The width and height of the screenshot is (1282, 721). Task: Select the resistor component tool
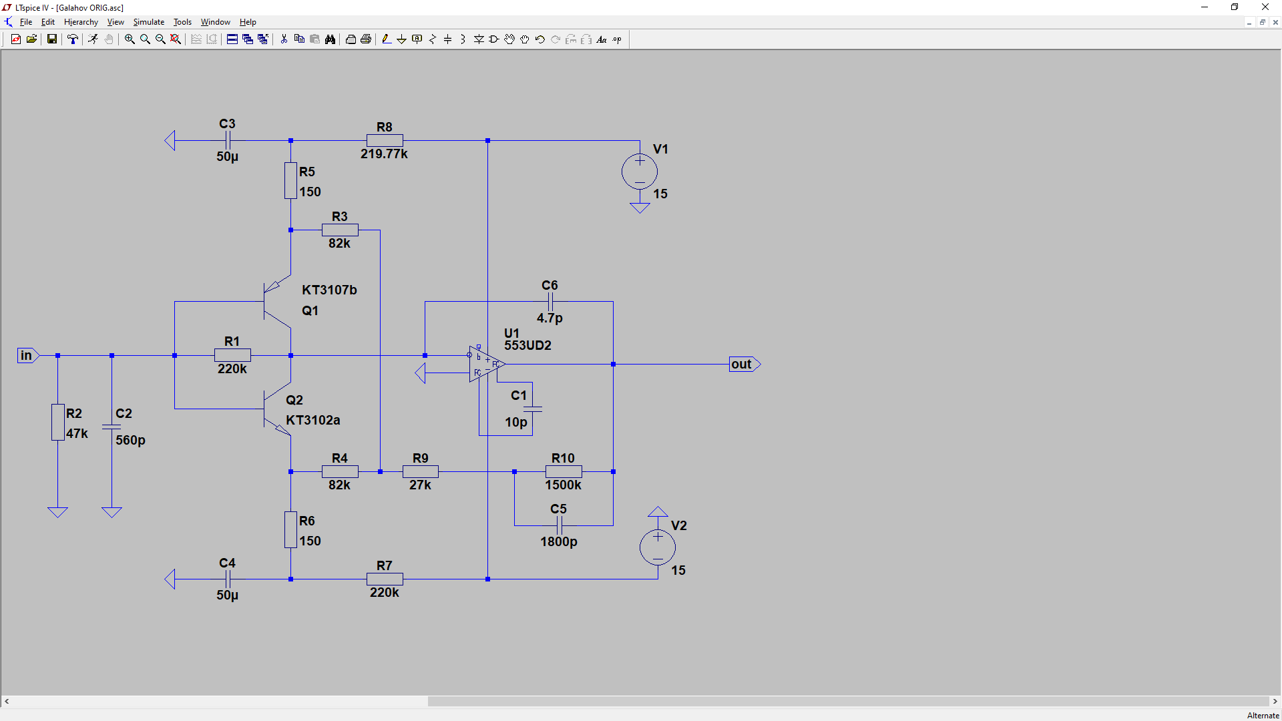(432, 39)
